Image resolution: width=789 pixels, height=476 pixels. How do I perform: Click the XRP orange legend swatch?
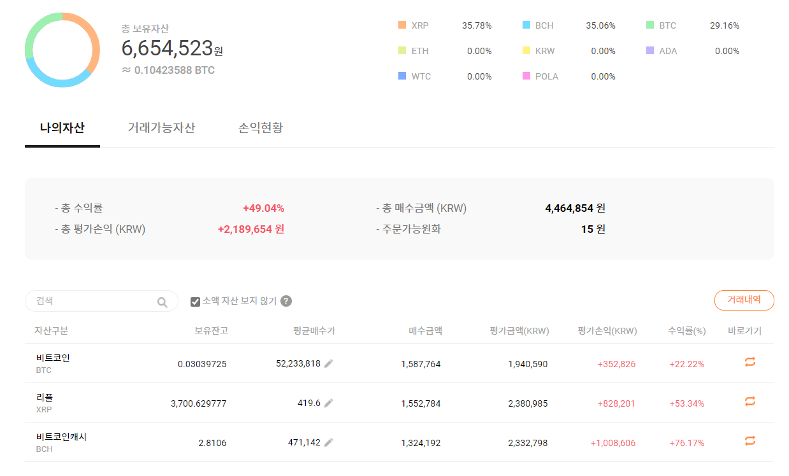[x=402, y=25]
